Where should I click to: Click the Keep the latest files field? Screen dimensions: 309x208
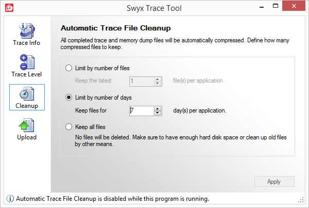click(141, 81)
